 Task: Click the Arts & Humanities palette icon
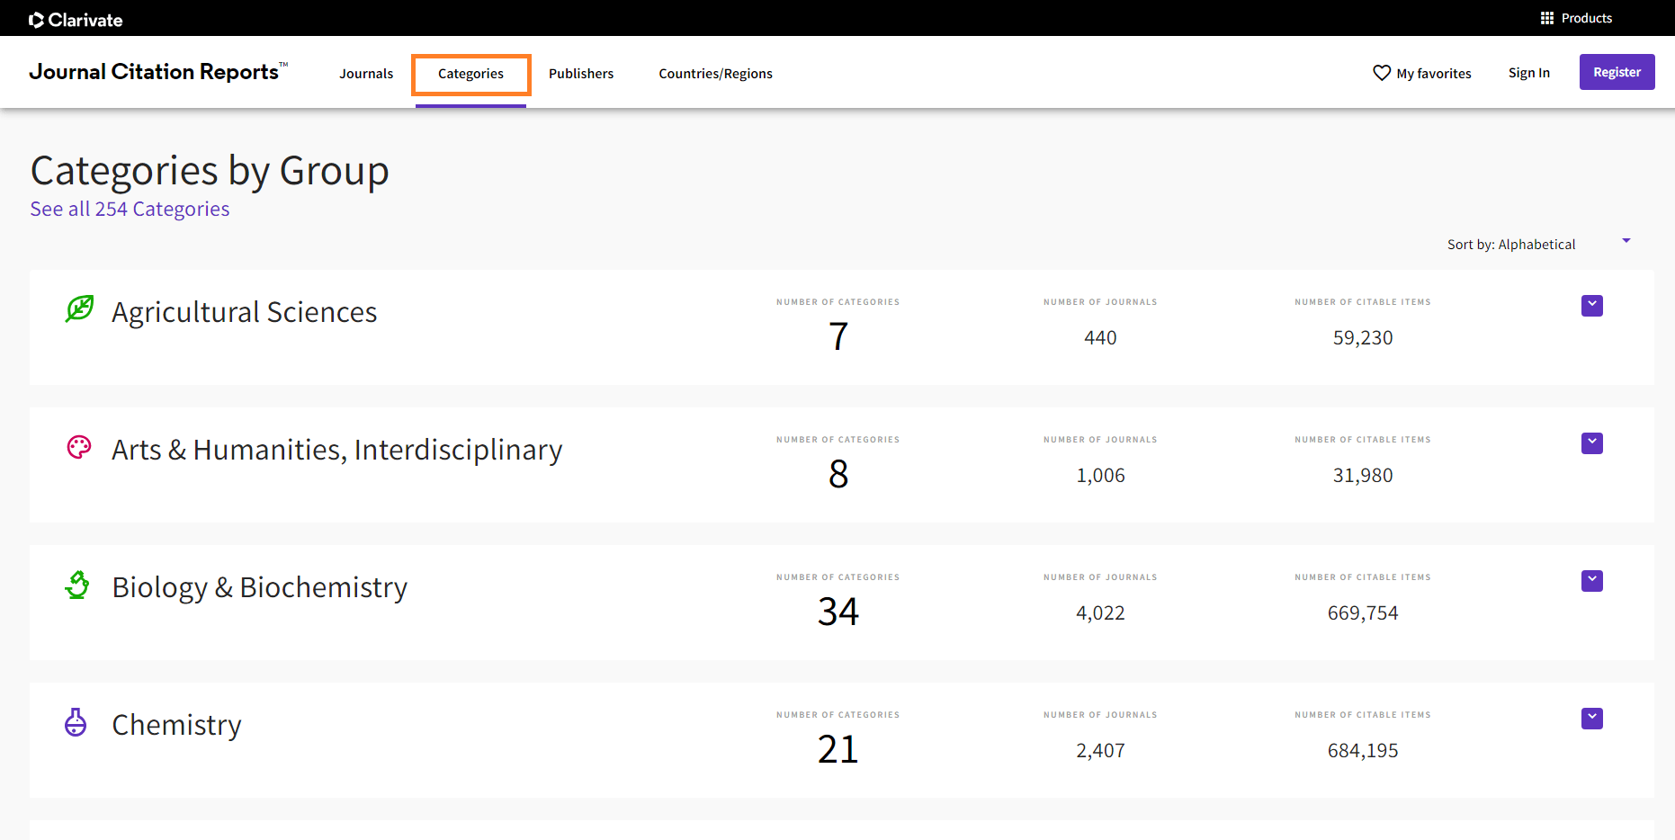click(79, 447)
